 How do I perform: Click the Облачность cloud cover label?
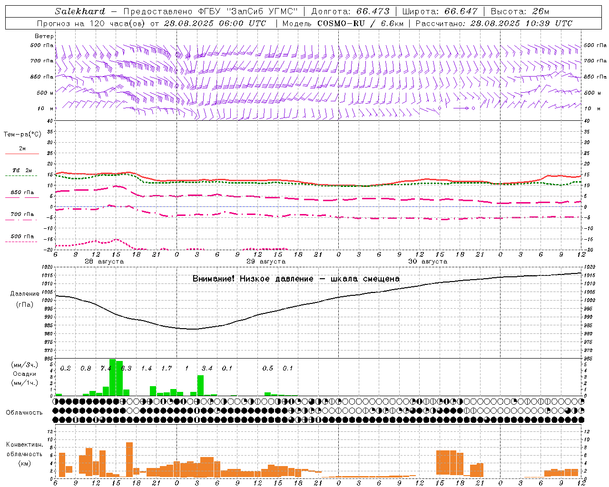(24, 412)
